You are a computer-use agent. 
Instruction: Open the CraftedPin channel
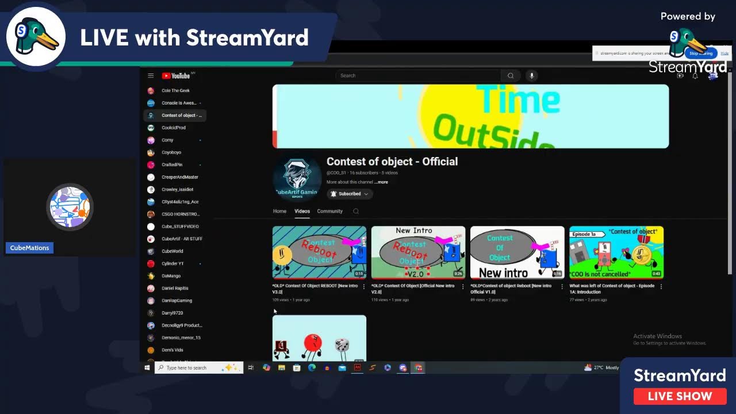[175, 165]
